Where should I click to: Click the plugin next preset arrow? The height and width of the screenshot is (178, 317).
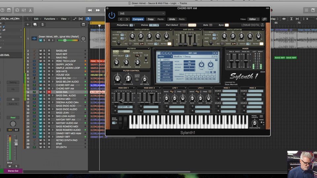pos(127,19)
